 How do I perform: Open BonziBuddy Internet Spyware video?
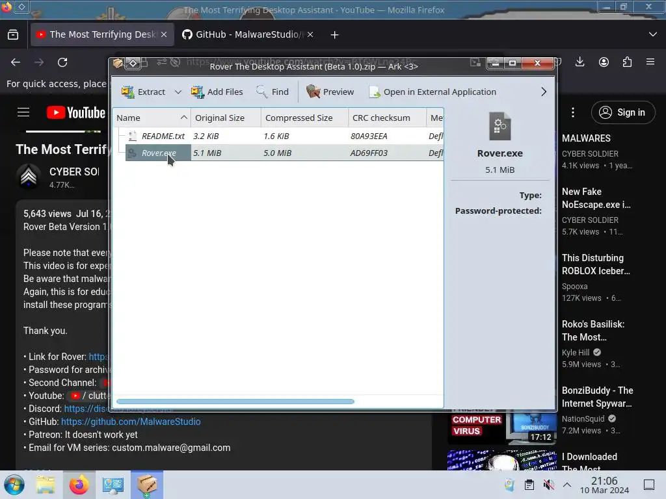pos(597,397)
